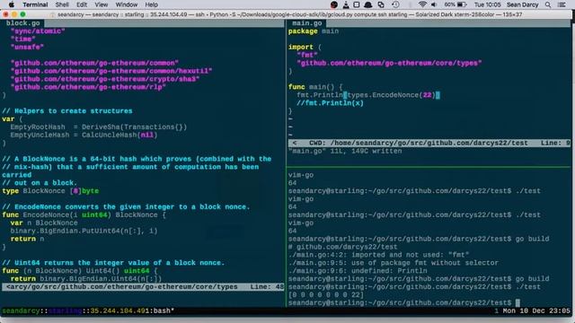The height and width of the screenshot is (323, 575).
Task: Click the CWD status line in main.go pane
Action: pos(429,144)
